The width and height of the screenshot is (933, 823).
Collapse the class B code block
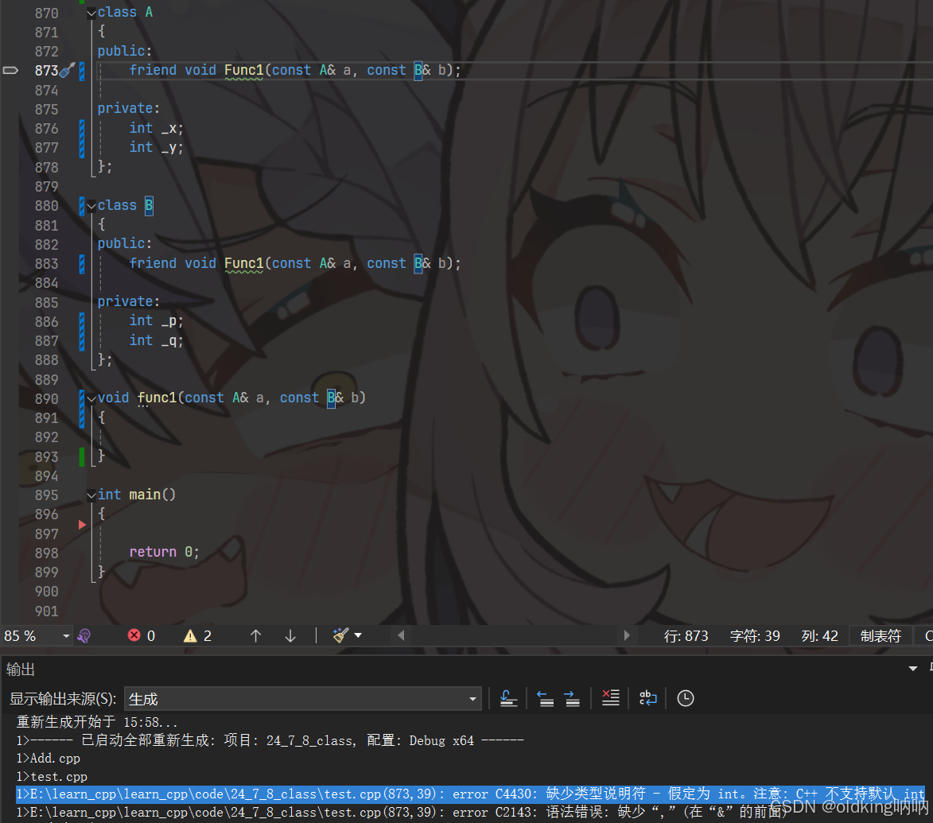point(91,206)
